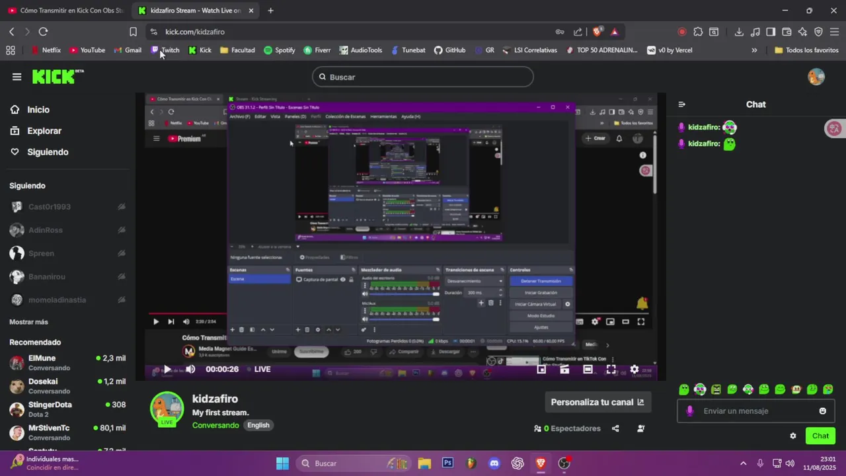Share this page from the address bar

click(578, 32)
